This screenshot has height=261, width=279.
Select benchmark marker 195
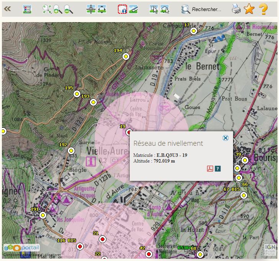pos(77,94)
